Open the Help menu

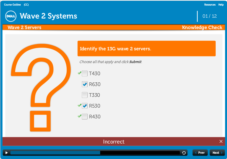[x=221, y=5]
